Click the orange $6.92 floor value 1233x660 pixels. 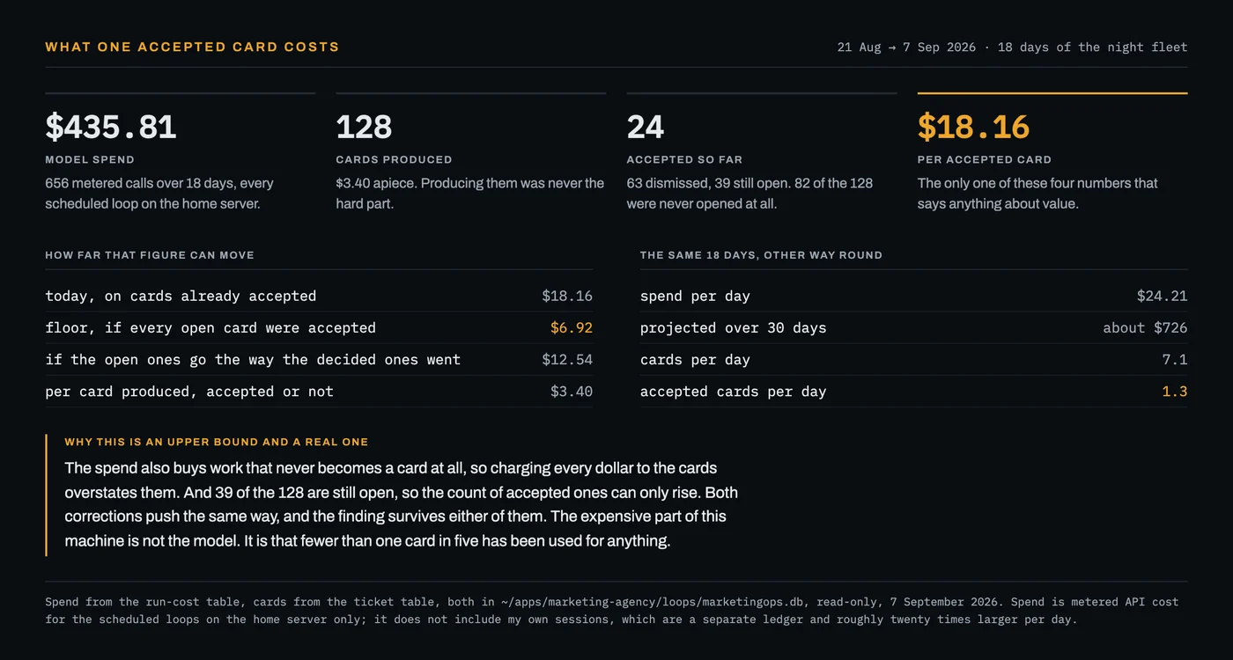pos(572,328)
